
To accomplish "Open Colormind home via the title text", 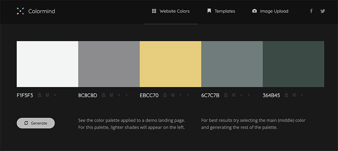I will coord(42,11).
